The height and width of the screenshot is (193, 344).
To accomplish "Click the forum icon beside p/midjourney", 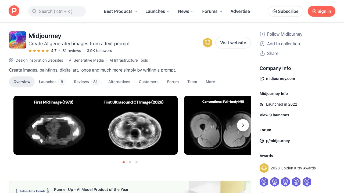I will click(x=262, y=141).
